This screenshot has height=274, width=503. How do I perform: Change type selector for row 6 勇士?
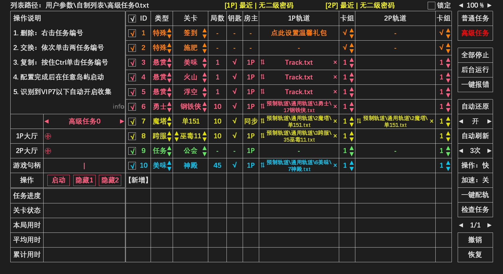click(x=169, y=107)
